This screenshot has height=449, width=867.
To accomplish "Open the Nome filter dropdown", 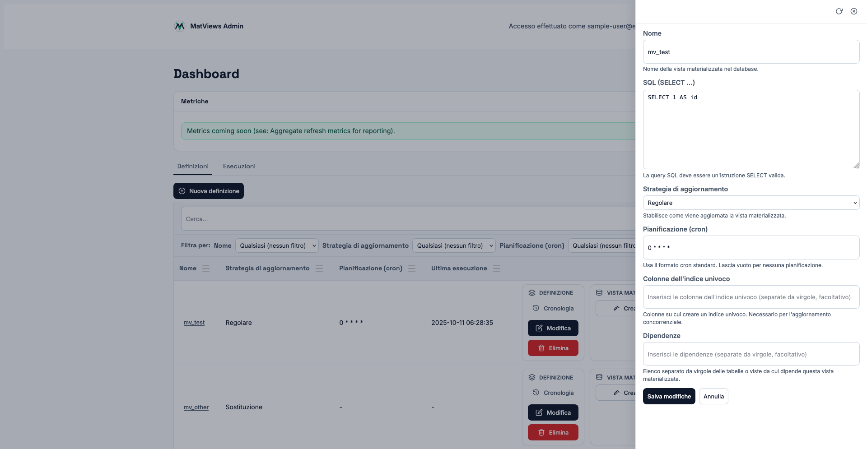I will coord(277,245).
